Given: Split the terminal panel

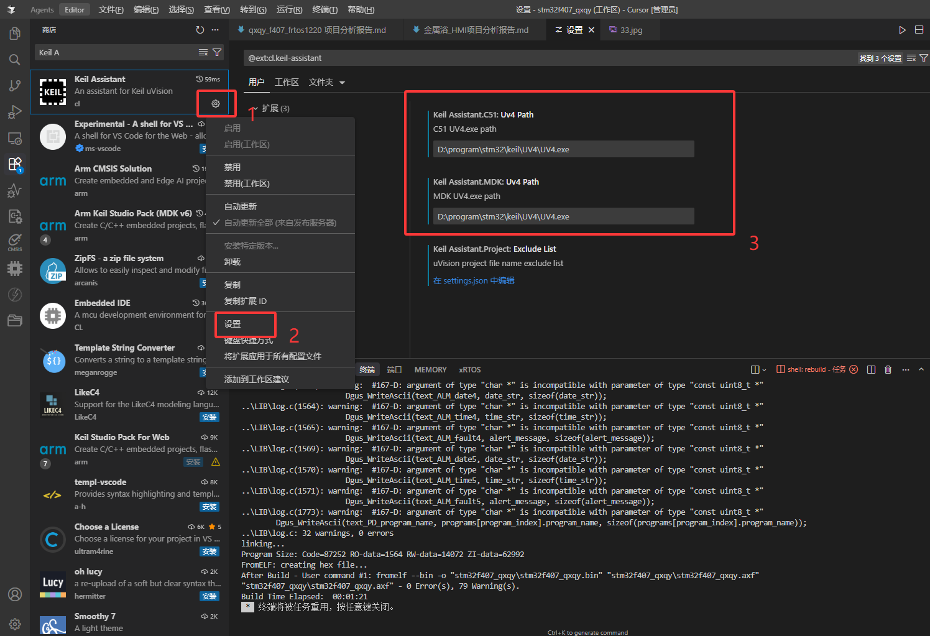Looking at the screenshot, I should [871, 369].
